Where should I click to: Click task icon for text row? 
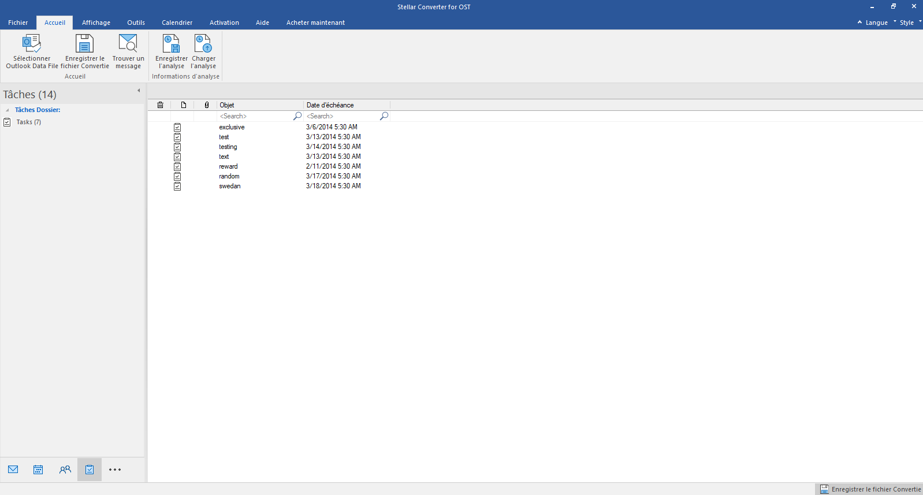coord(177,157)
